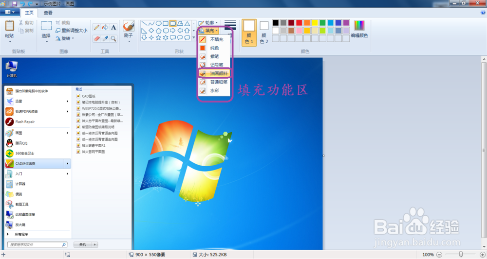Click the Zoom in plus button
Image resolution: width=487 pixels, height=259 pixels.
(x=482, y=255)
